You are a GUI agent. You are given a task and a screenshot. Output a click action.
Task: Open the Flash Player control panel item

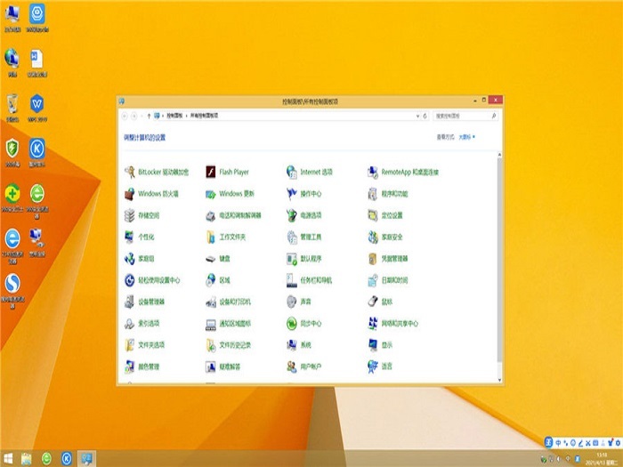[x=233, y=172]
